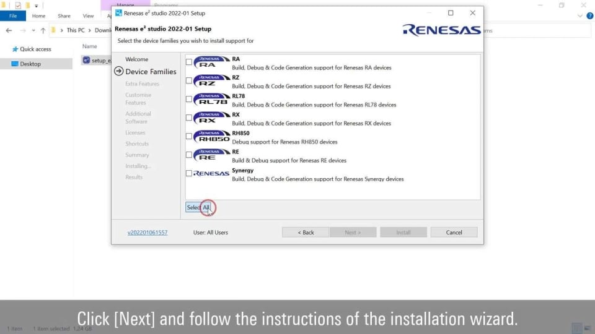This screenshot has height=334, width=595.
Task: Click the Install button
Action: (403, 233)
